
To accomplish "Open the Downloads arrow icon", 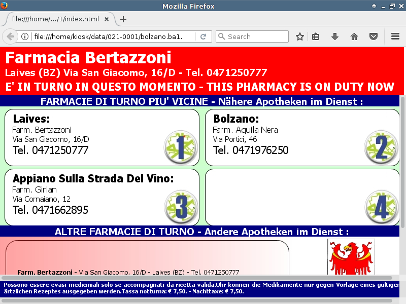I will click(x=334, y=36).
